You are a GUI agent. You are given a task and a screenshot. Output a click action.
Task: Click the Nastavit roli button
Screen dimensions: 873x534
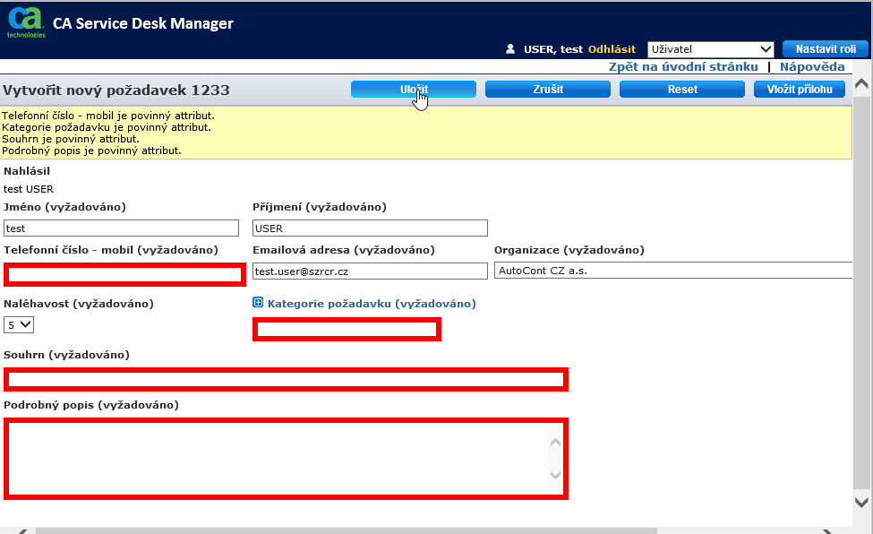[826, 49]
